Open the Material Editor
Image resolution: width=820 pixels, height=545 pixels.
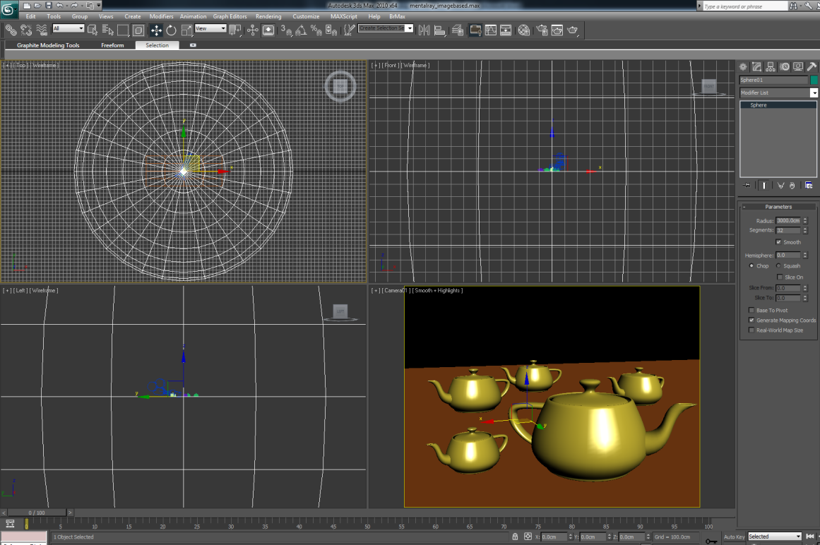coord(523,30)
